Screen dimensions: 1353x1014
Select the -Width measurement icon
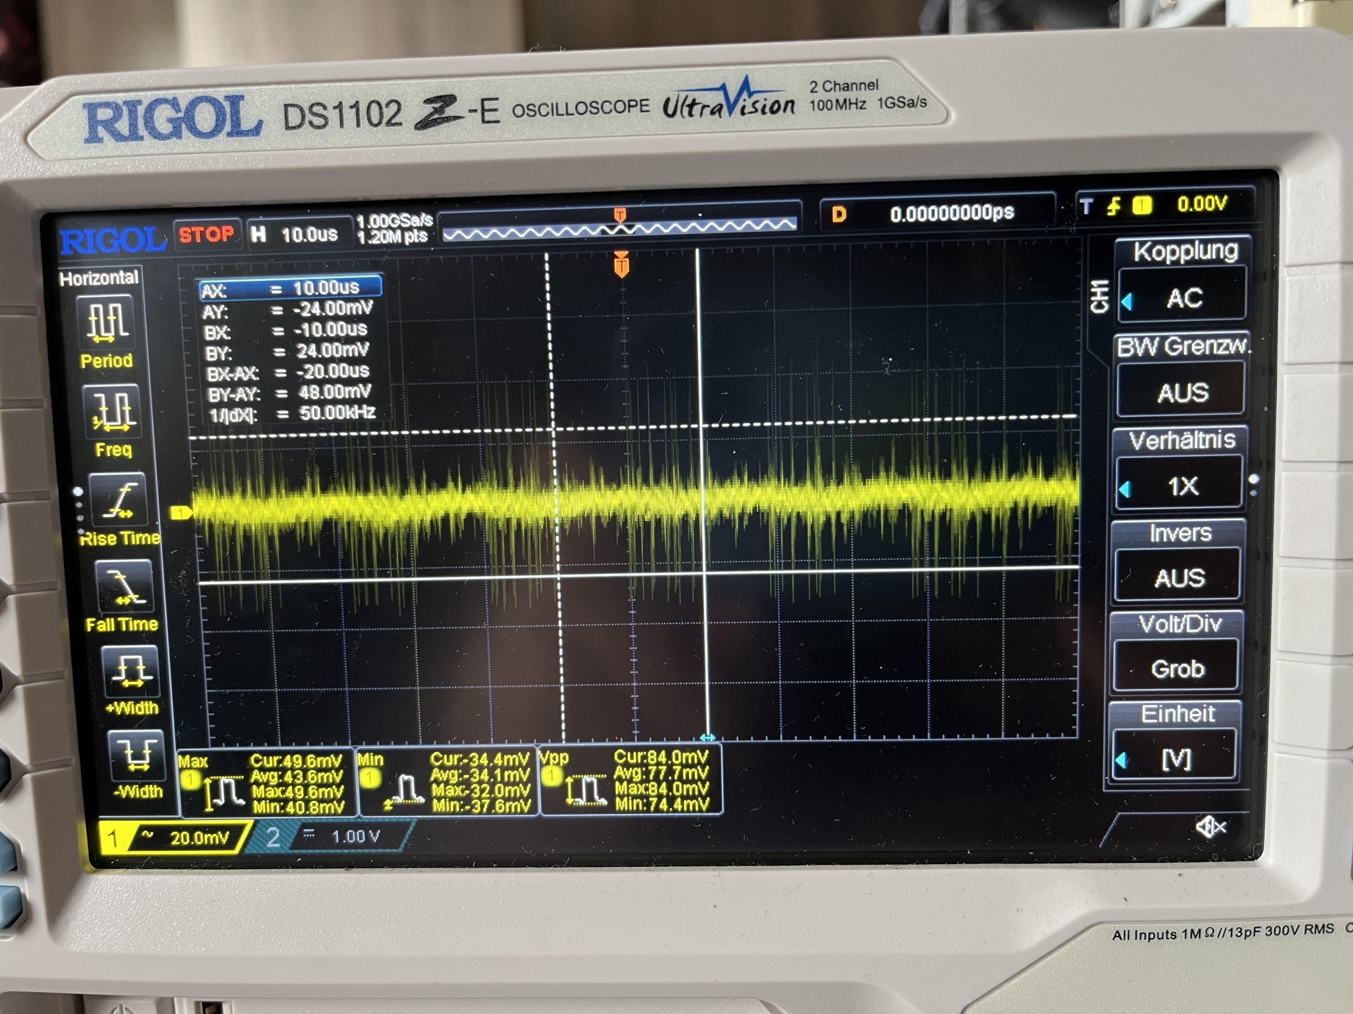[137, 755]
